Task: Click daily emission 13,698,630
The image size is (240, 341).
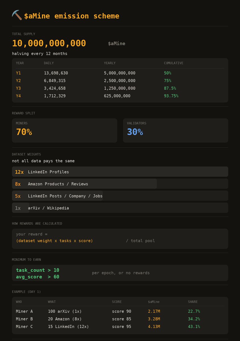Action: [56, 73]
